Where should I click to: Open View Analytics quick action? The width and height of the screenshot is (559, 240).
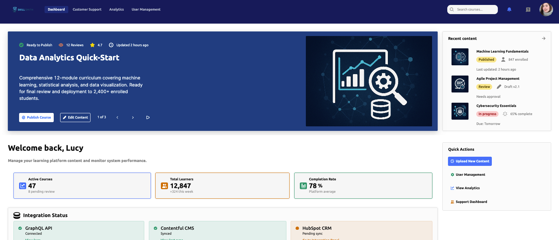(x=465, y=188)
